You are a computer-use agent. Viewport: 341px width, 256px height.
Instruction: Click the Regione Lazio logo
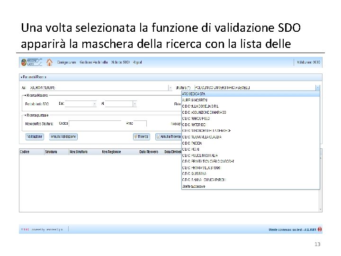click(x=32, y=62)
